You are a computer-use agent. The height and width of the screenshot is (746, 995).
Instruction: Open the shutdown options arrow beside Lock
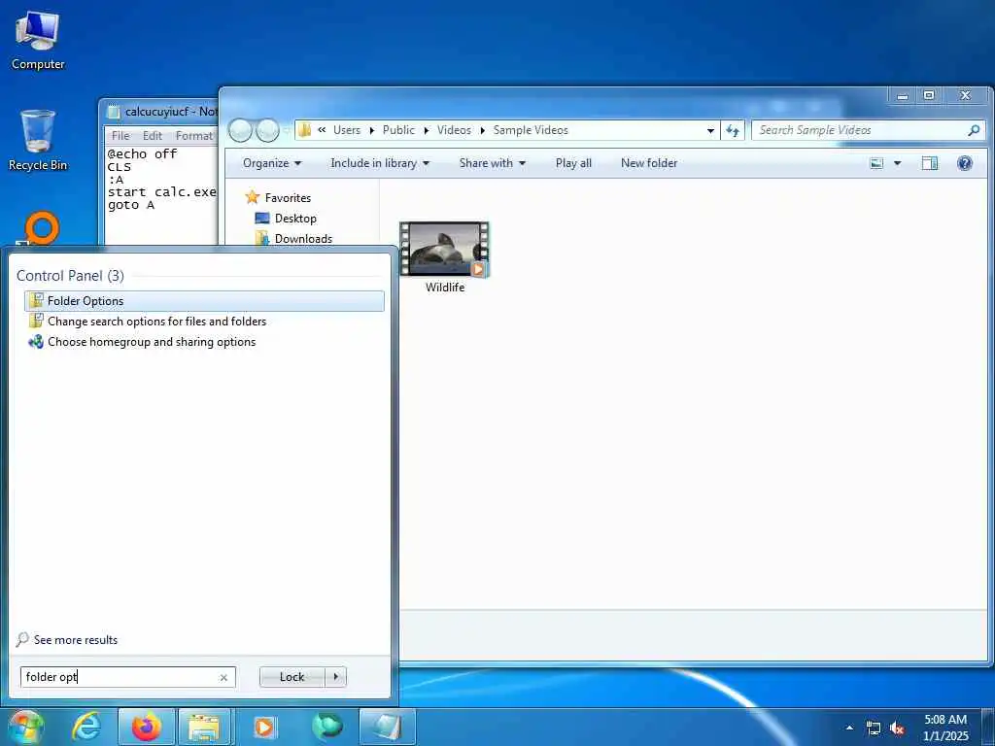335,677
